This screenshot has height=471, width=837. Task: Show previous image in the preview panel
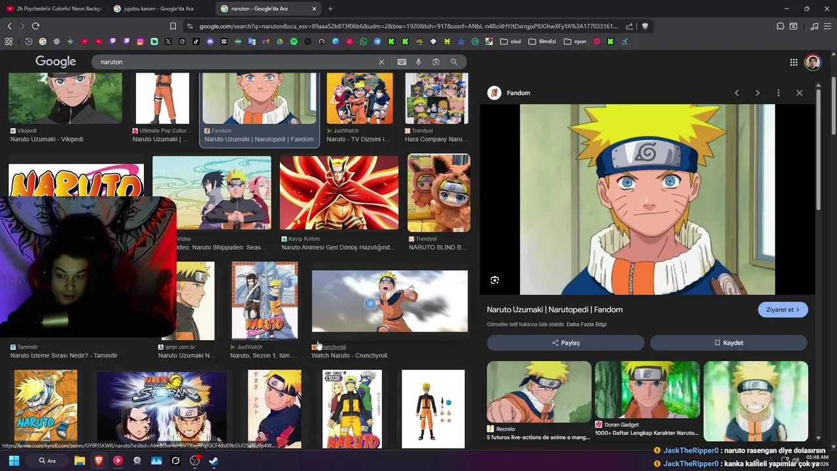tap(736, 93)
